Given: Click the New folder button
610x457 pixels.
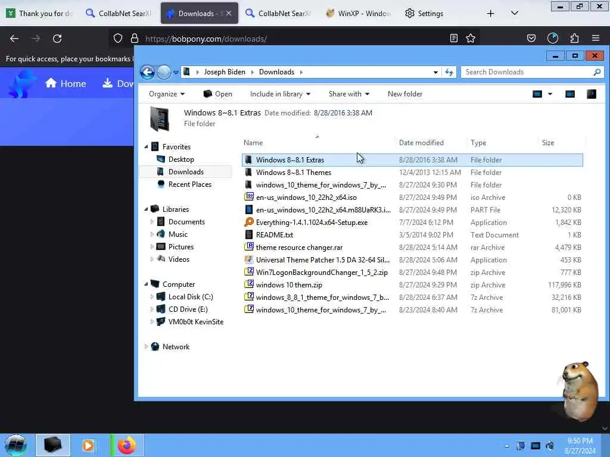Looking at the screenshot, I should pos(405,94).
